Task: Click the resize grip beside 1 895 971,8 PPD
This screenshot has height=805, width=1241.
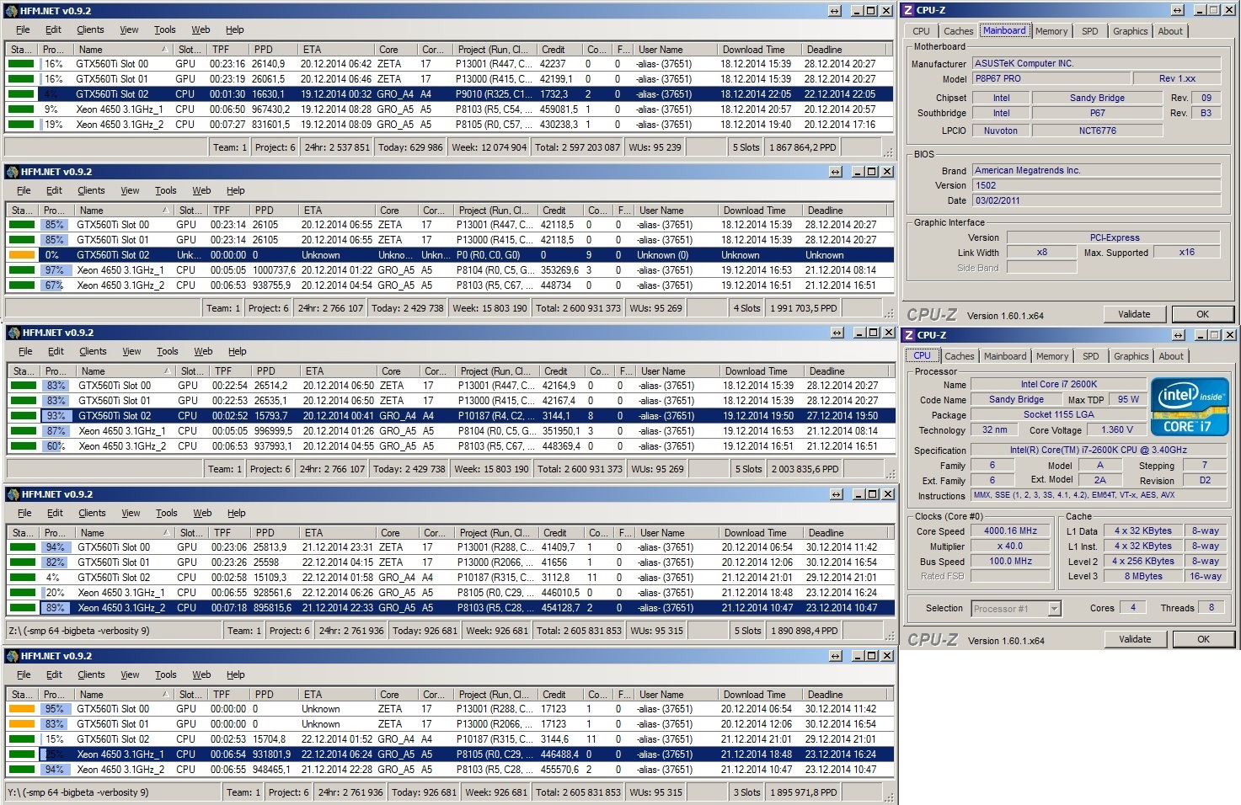Action: tap(887, 797)
